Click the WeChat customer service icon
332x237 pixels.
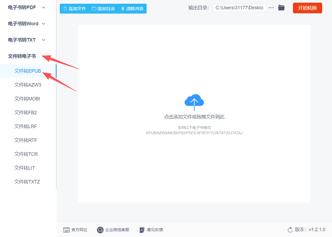coord(100,230)
